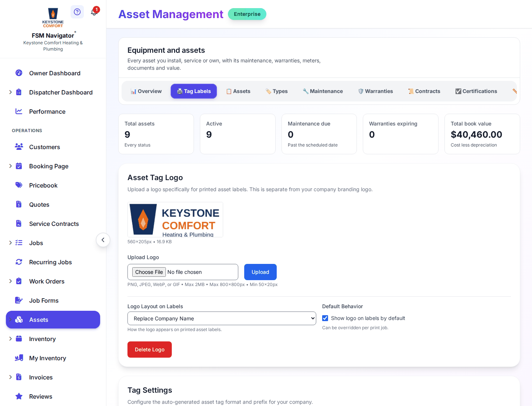Viewport: 532px width, 406px height.
Task: Open the Logo Layout on Labels dropdown
Action: [x=222, y=319]
